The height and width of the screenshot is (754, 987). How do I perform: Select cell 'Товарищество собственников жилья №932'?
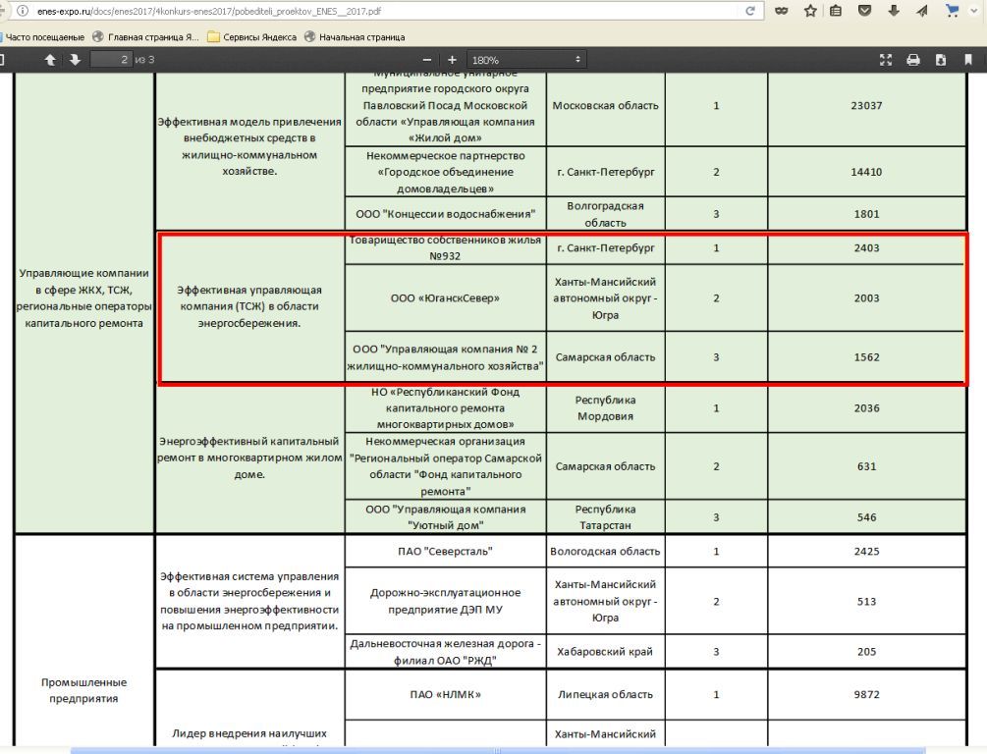coord(445,248)
